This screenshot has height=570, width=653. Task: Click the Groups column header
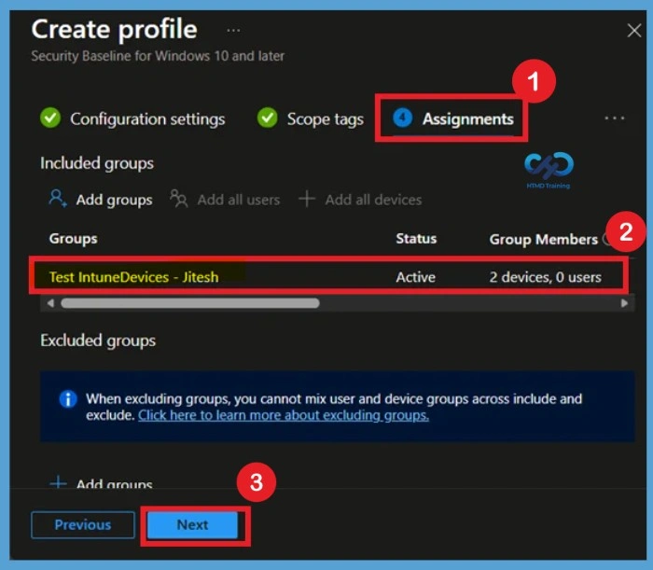[x=74, y=239]
